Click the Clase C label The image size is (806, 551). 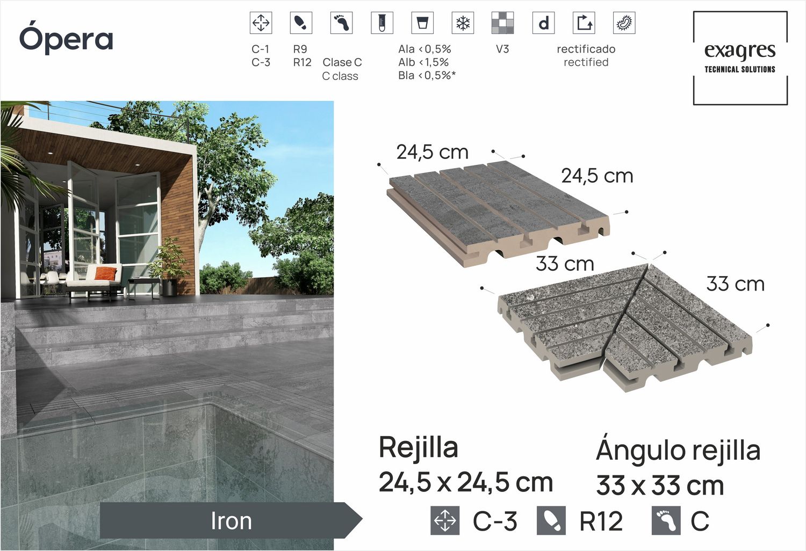(342, 62)
